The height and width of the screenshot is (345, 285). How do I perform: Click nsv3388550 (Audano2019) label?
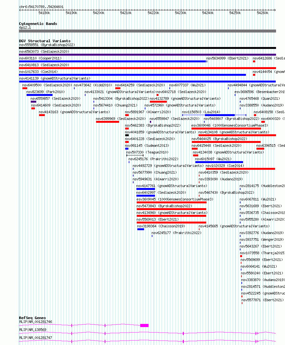(x=262, y=105)
